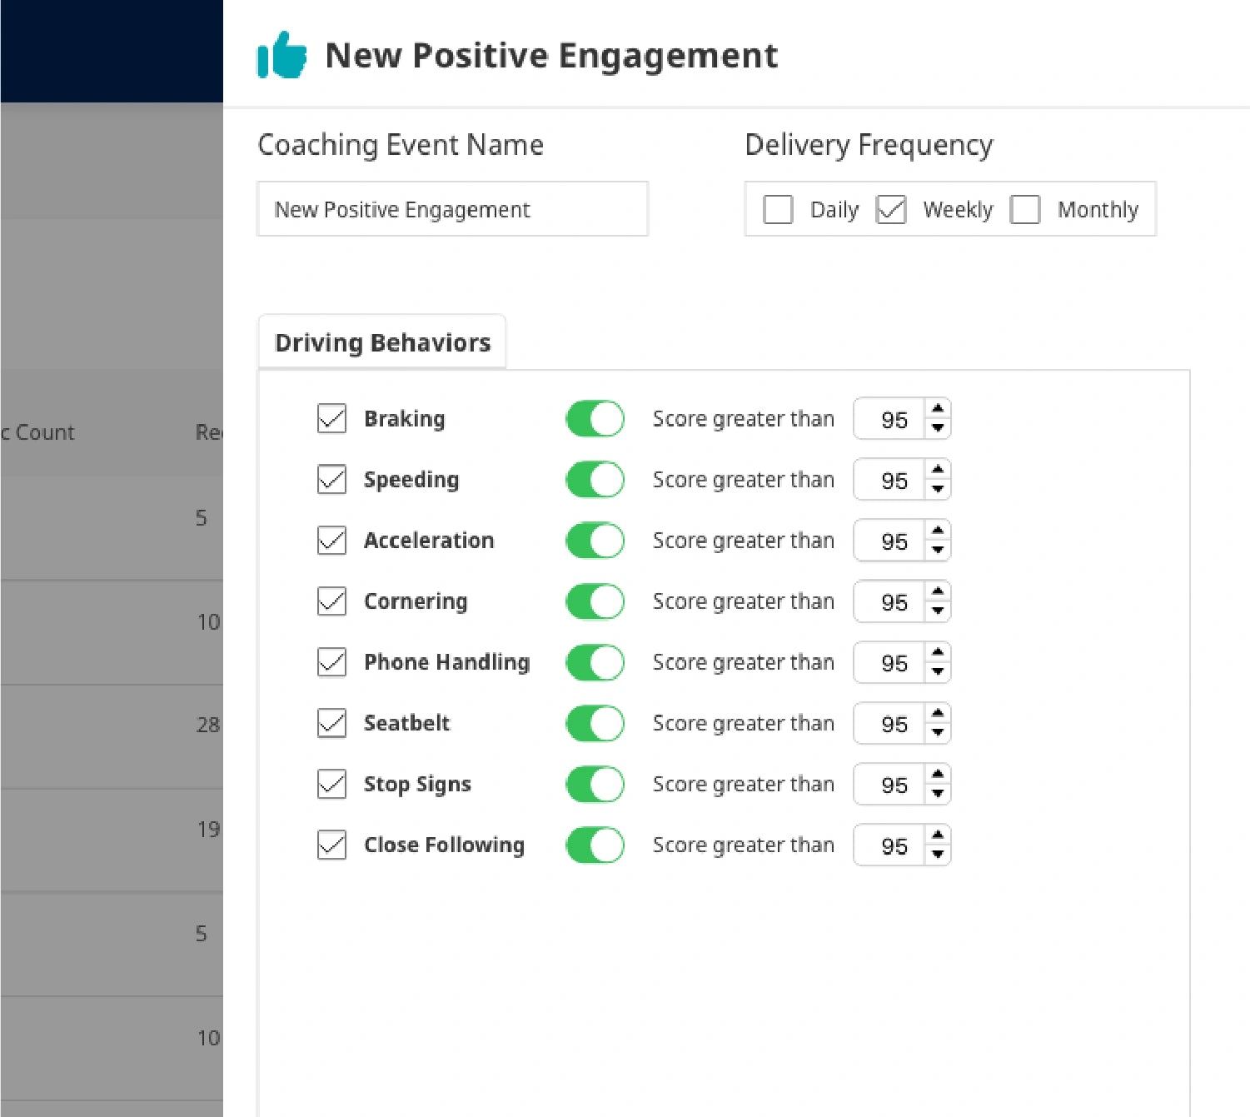
Task: Decrease Seatbelt score threshold down arrow
Action: (x=938, y=732)
